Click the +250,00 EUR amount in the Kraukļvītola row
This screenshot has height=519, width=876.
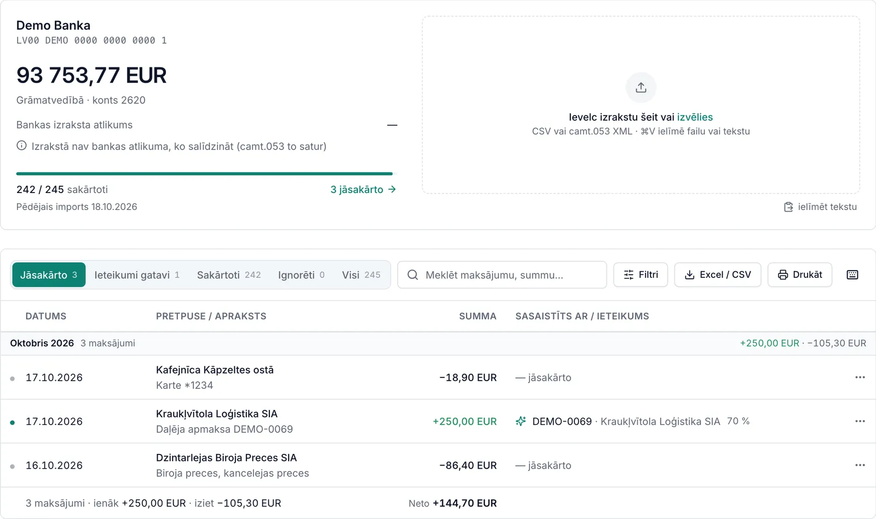pos(465,422)
